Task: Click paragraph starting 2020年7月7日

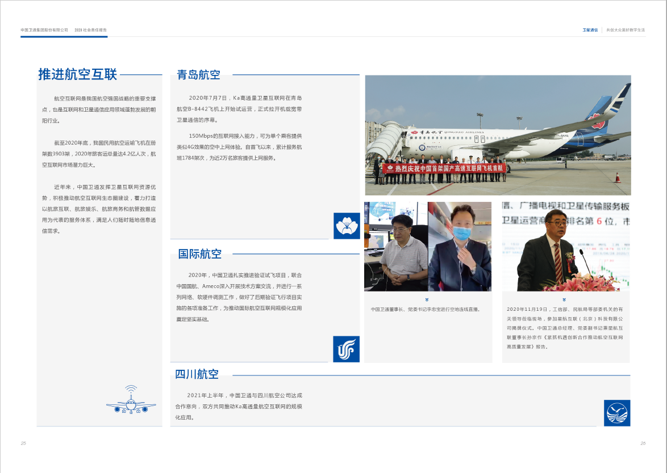Action: tap(239, 109)
